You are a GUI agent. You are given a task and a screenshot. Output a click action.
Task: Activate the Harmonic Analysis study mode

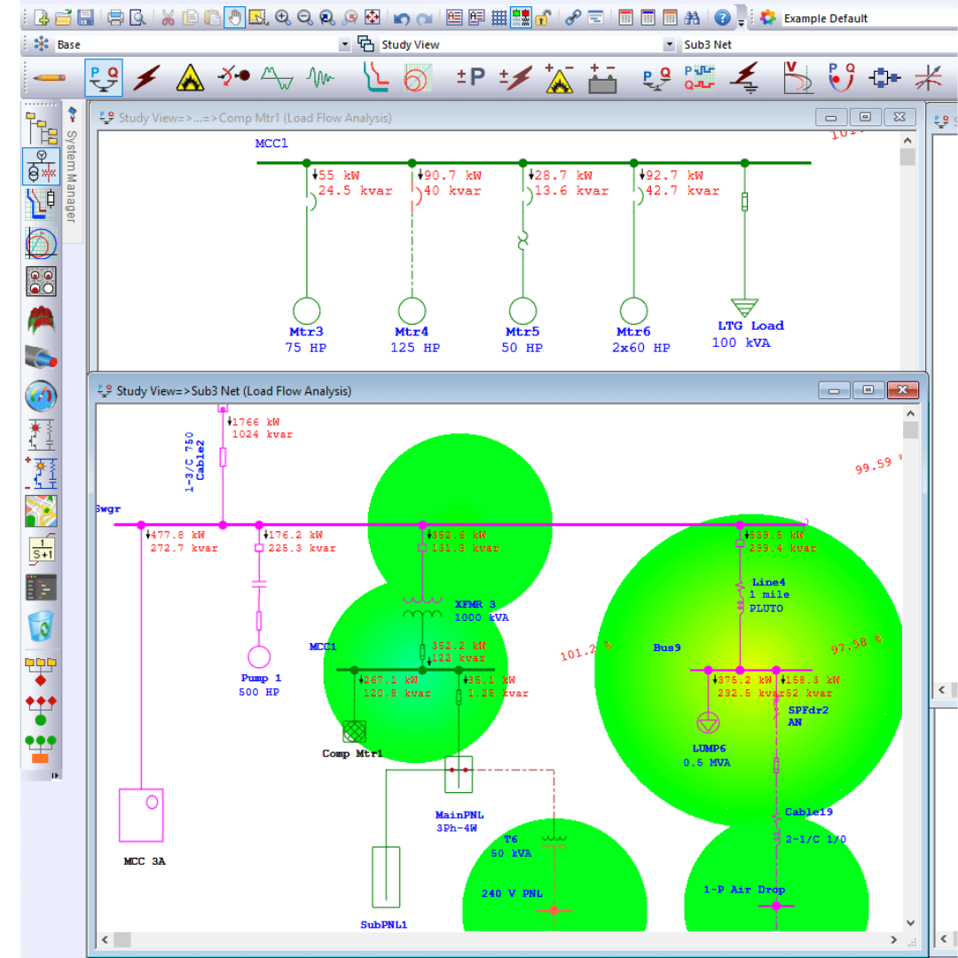click(x=319, y=78)
